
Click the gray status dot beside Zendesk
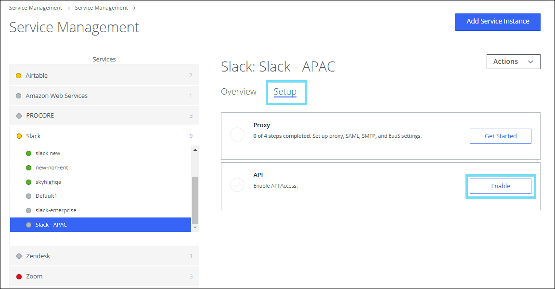(19, 256)
